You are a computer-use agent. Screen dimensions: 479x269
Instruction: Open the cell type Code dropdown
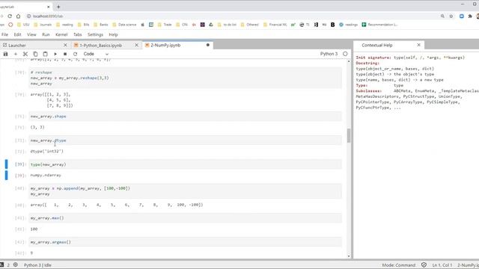96,54
